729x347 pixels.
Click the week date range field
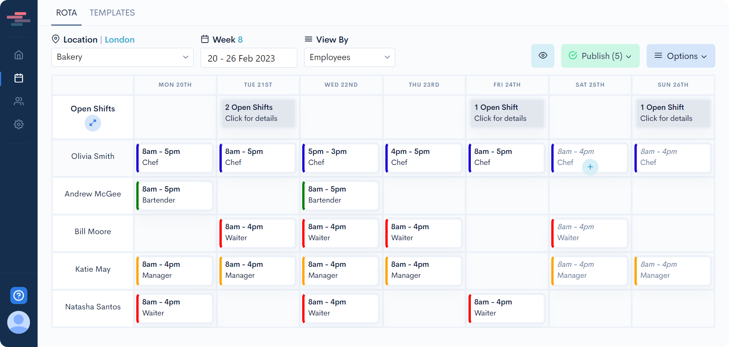(x=248, y=58)
